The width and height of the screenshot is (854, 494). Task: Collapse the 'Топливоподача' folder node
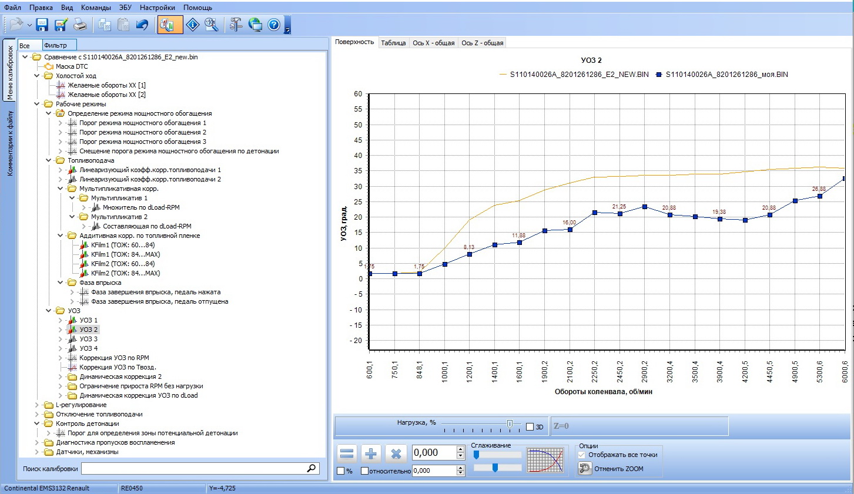[x=48, y=160]
